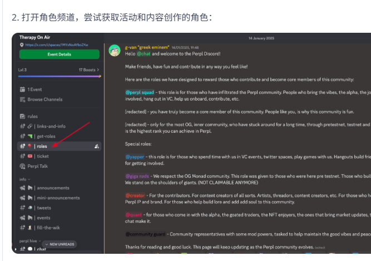Image resolution: width=371 pixels, height=261 pixels.
Task: Open the mini-announcements channel
Action: coord(60,198)
